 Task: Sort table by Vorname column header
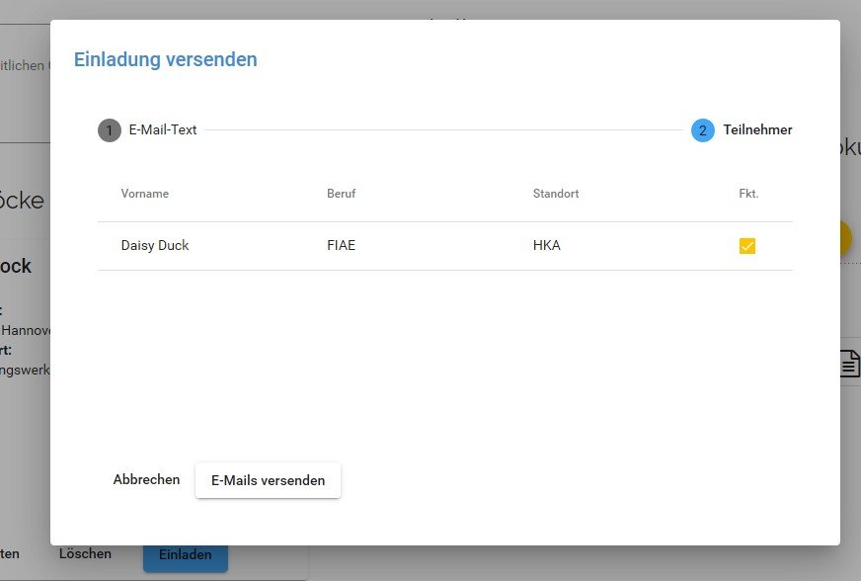[145, 194]
